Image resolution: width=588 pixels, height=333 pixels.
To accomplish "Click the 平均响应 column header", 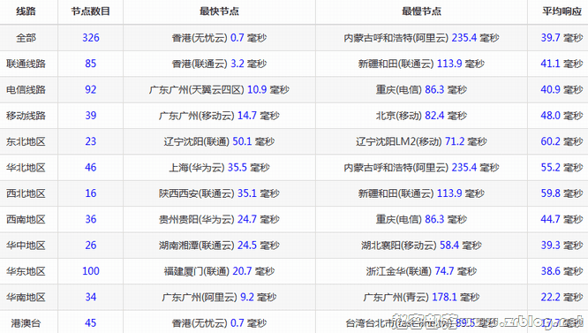I will coord(562,11).
